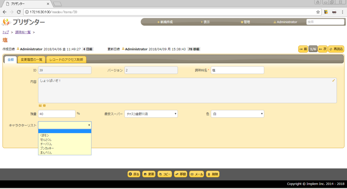Click the second small icon below 内容
Image resolution: width=347 pixels, height=189 pixels.
click(x=44, y=106)
